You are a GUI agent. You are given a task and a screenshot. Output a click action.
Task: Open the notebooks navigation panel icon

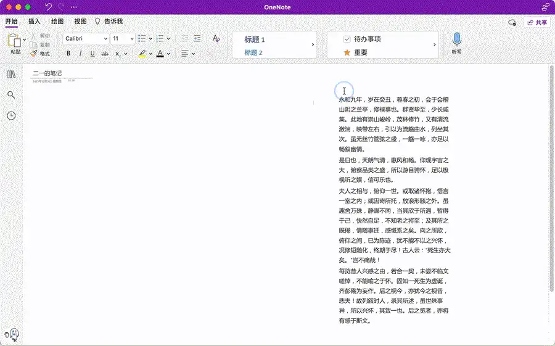click(x=11, y=75)
